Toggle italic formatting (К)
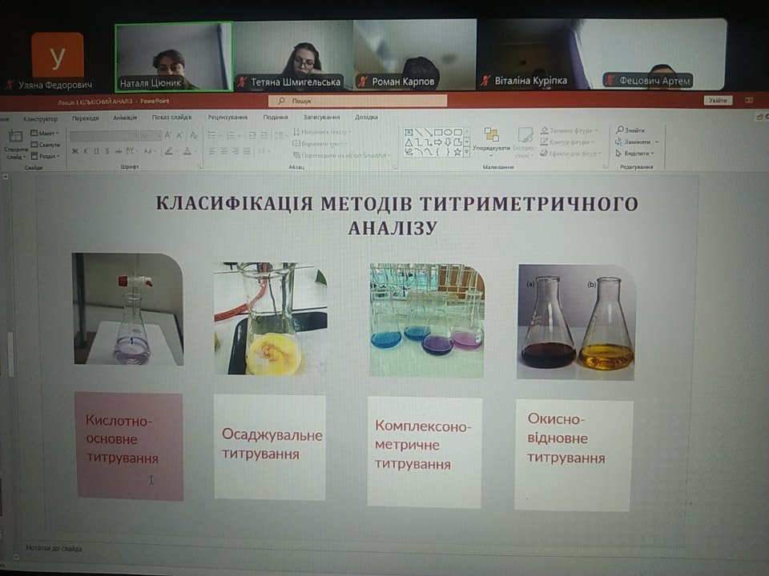769x576 pixels. (86, 151)
